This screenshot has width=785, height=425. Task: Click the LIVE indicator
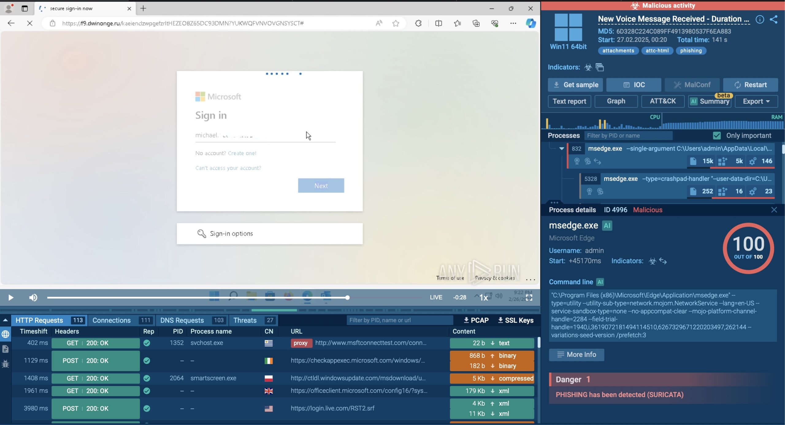click(436, 297)
